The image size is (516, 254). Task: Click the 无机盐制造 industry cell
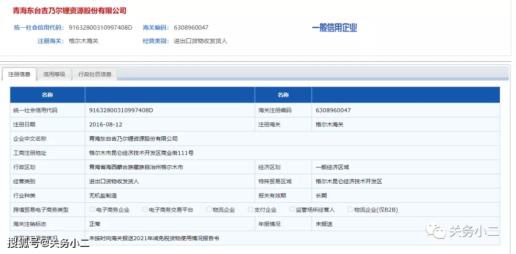pyautogui.click(x=103, y=196)
